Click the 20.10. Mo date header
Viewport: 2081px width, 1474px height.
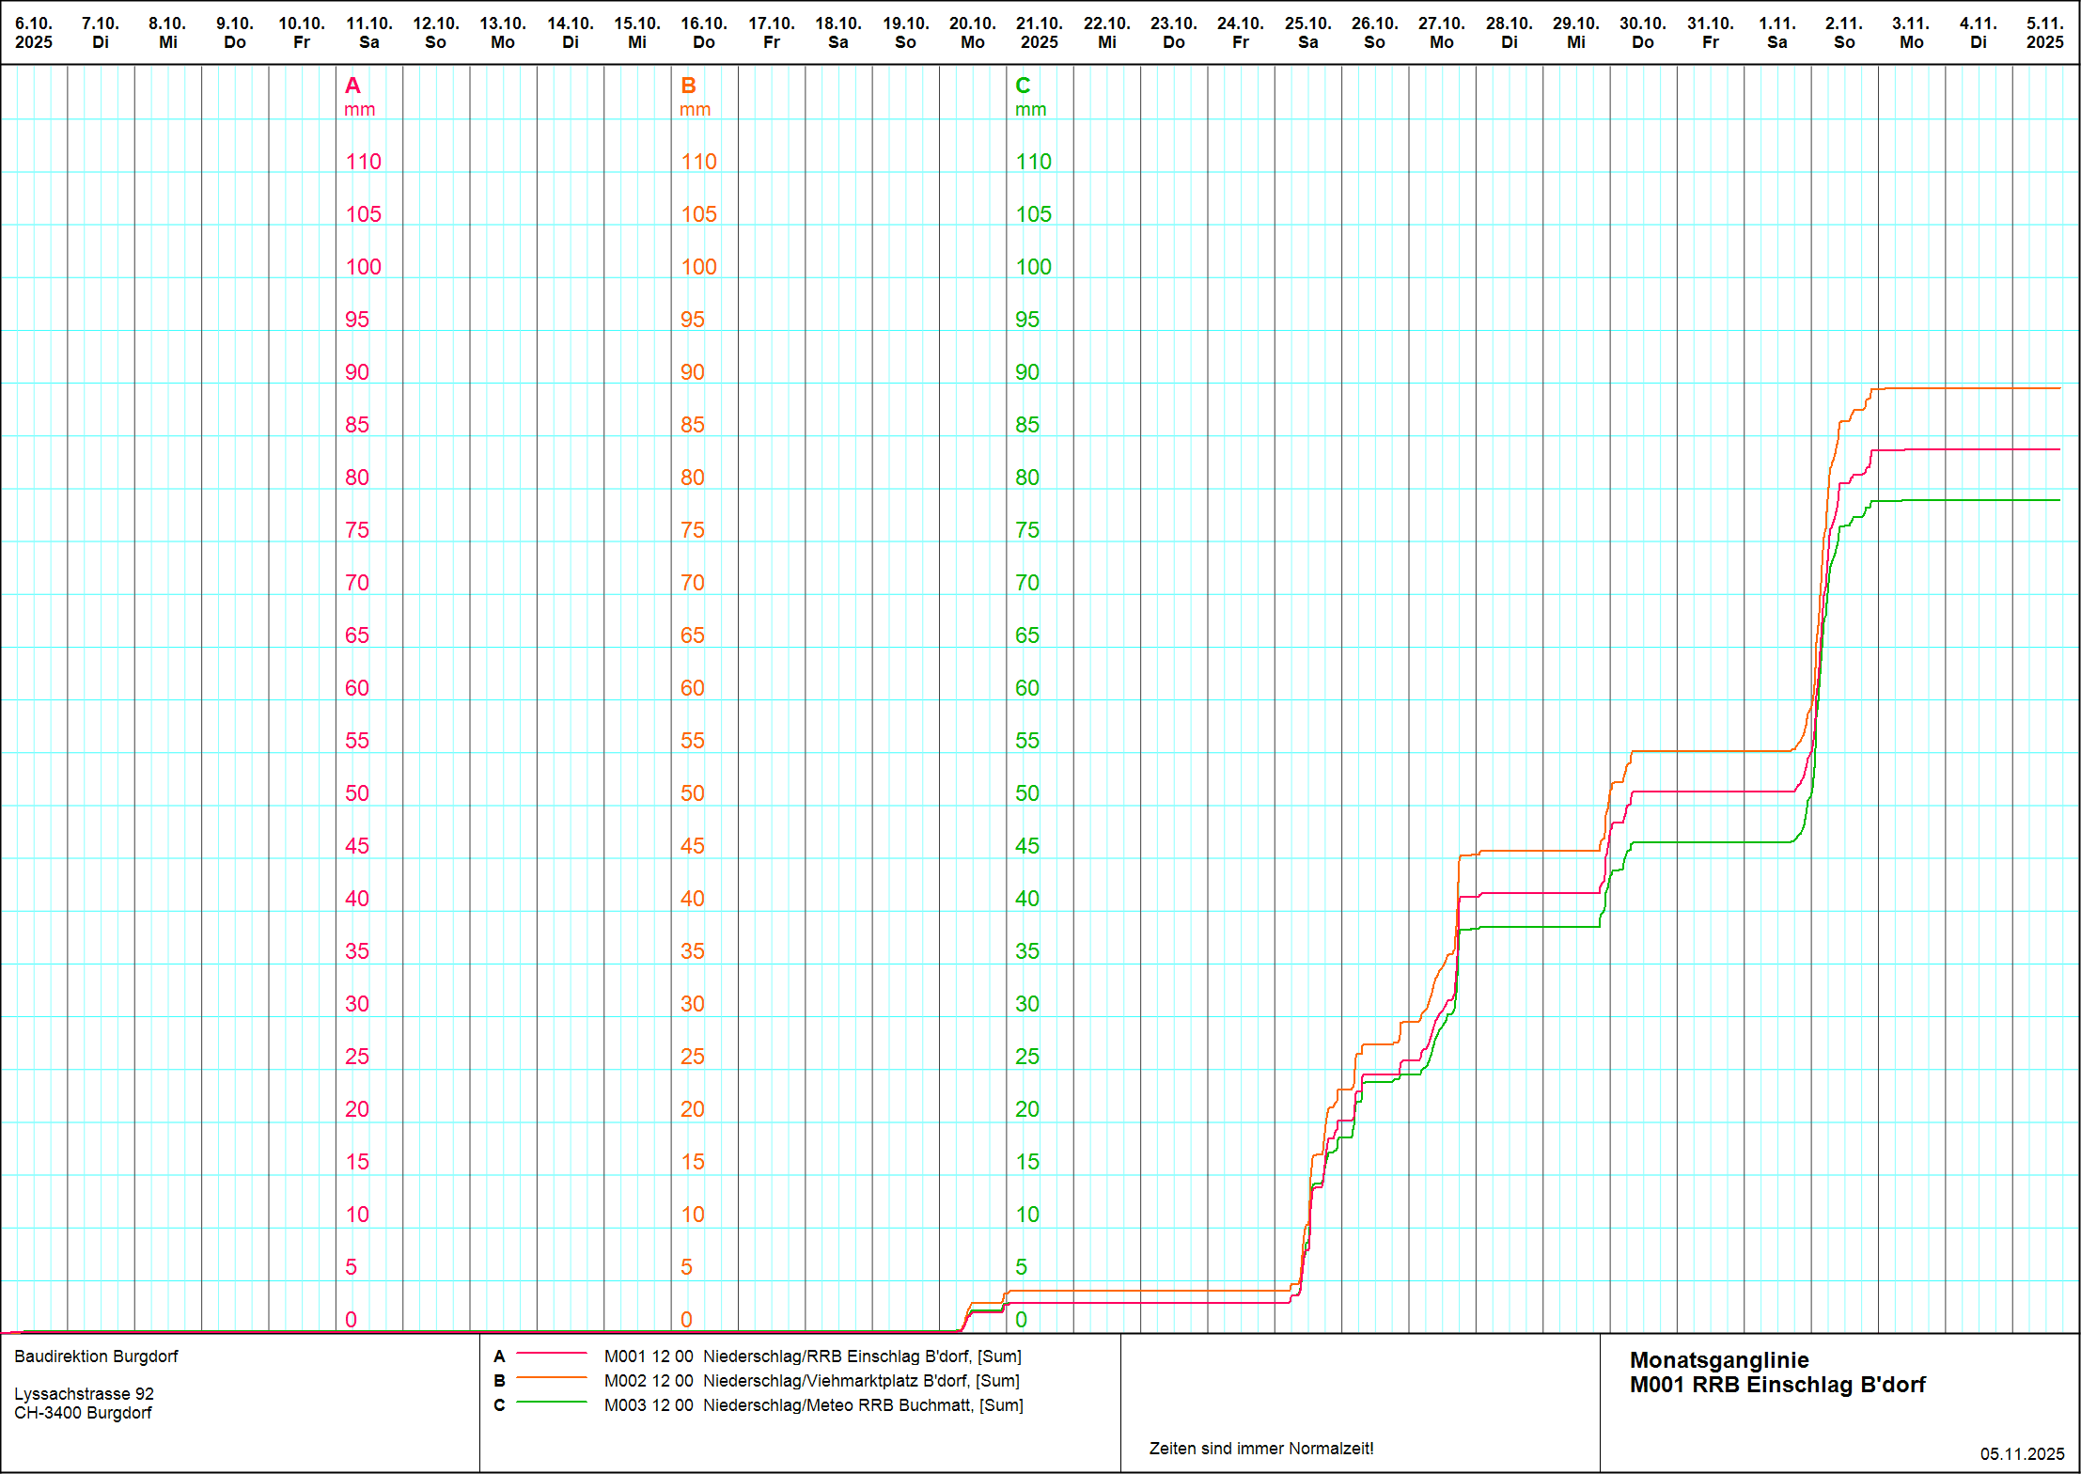pyautogui.click(x=972, y=33)
